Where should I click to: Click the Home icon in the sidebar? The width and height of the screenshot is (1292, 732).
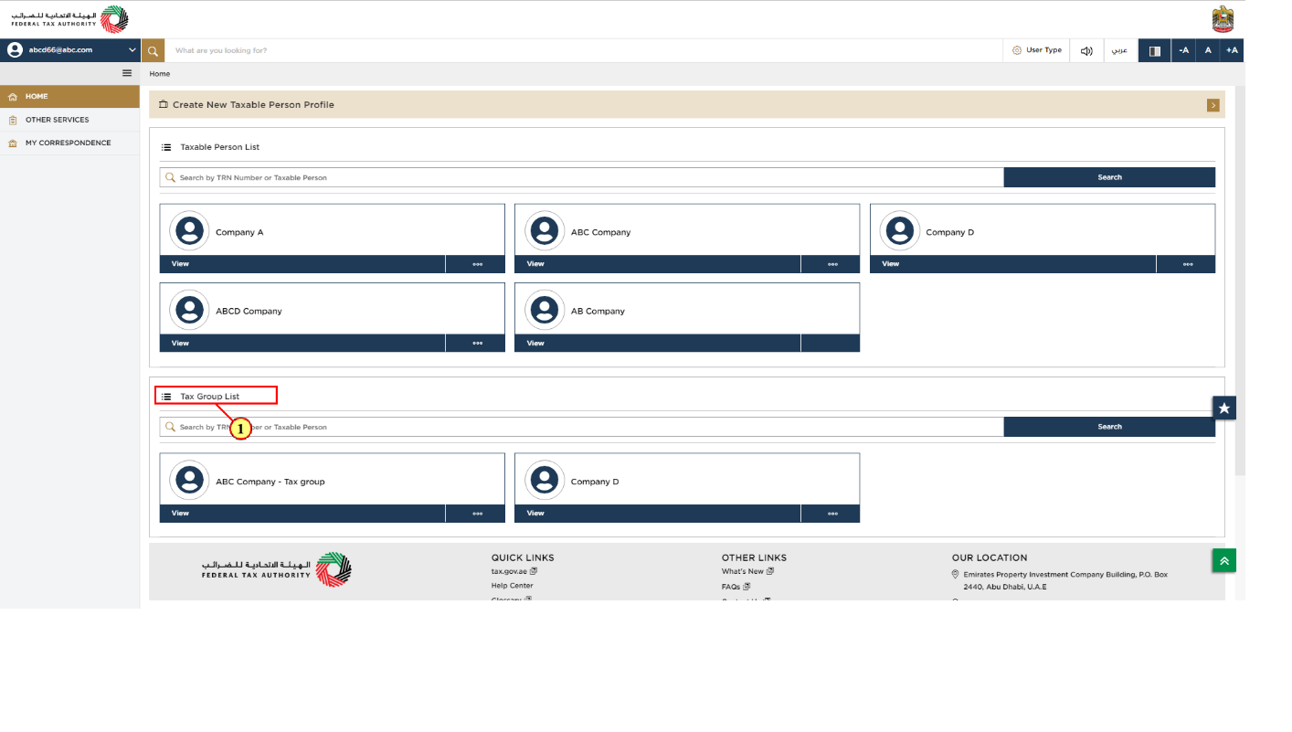(x=13, y=97)
